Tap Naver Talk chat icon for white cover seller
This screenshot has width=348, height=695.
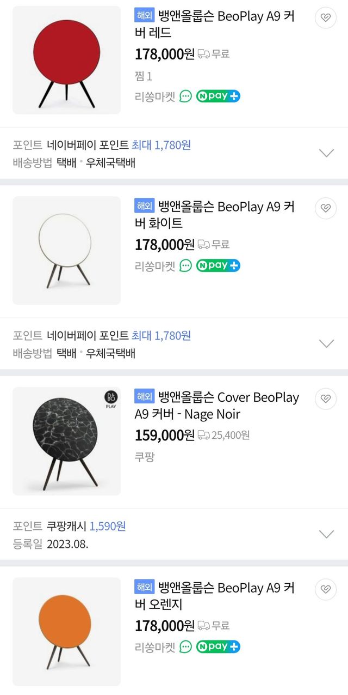[x=186, y=265]
